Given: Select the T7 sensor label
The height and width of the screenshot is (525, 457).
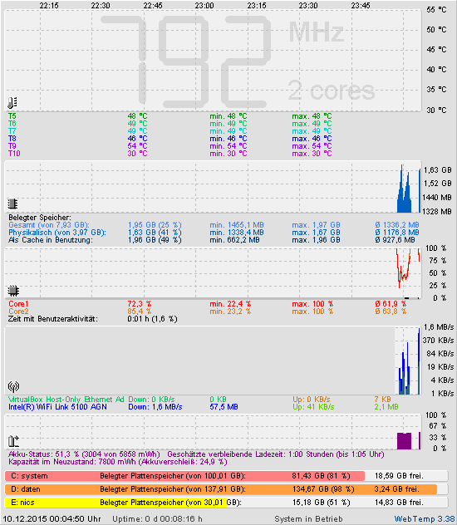Looking at the screenshot, I should point(12,131).
